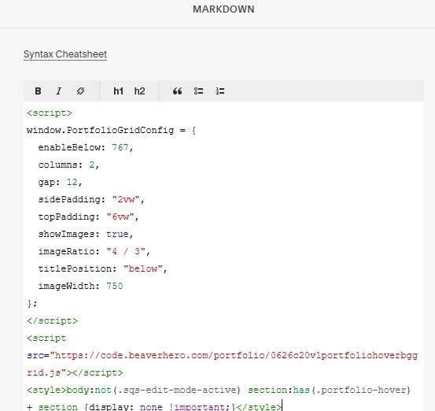Click the MARKDOWN panel title

223,9
